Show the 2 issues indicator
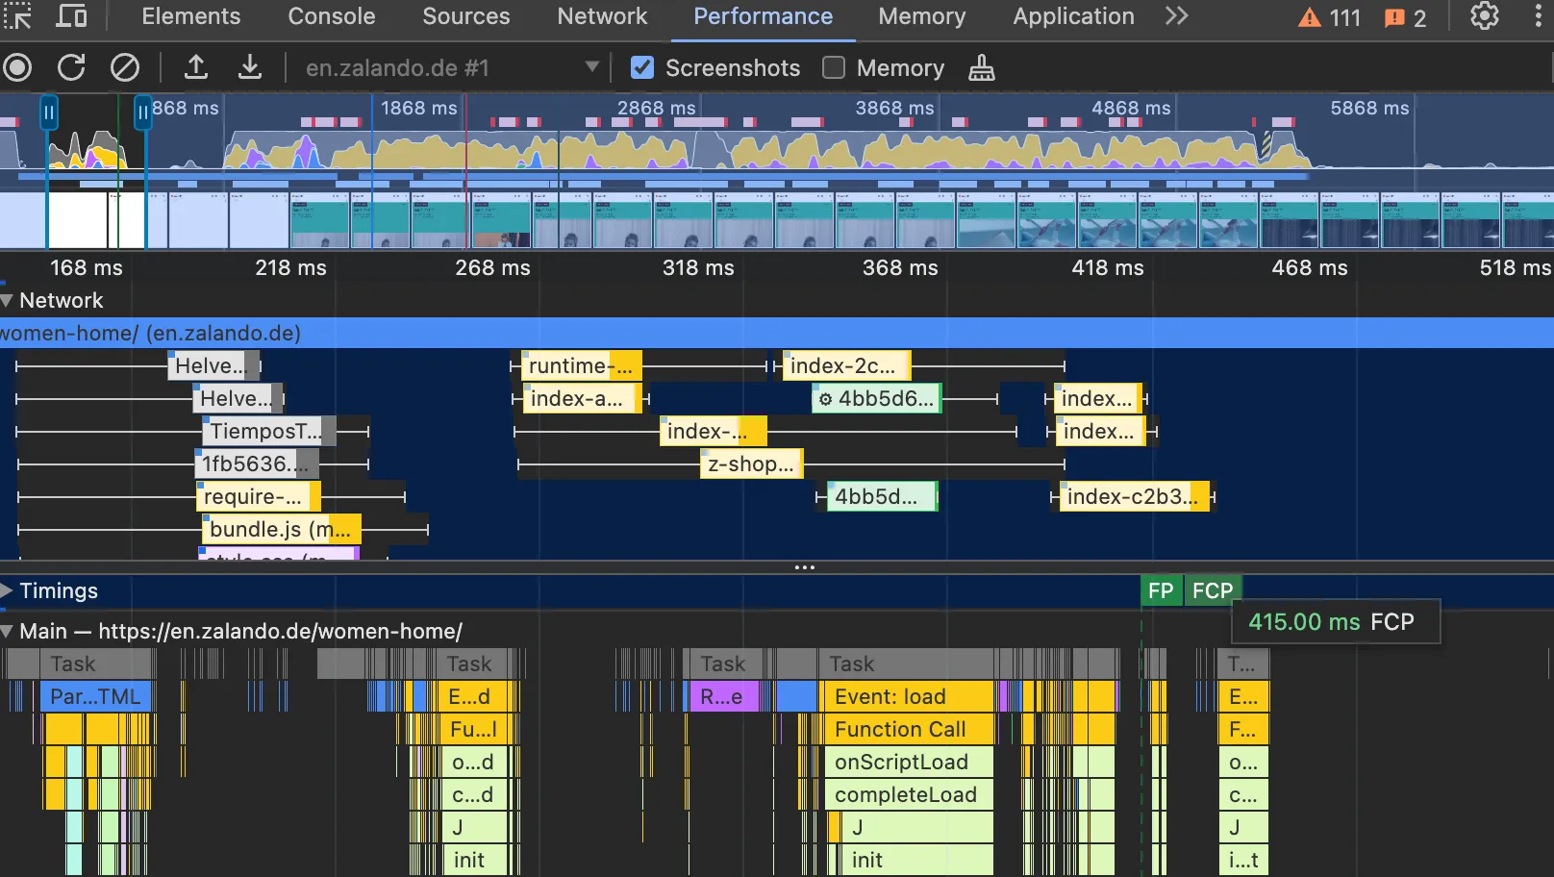The width and height of the screenshot is (1554, 877). pyautogui.click(x=1405, y=18)
